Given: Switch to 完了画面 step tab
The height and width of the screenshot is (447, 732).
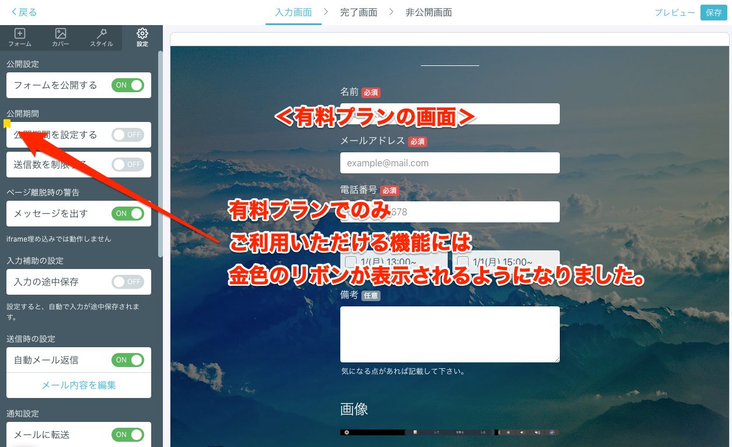Looking at the screenshot, I should tap(358, 12).
